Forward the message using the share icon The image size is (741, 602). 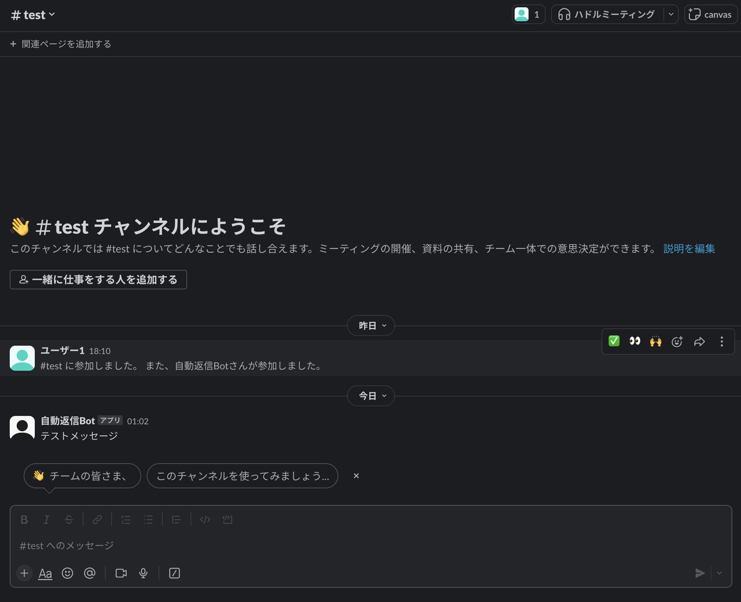pyautogui.click(x=700, y=342)
